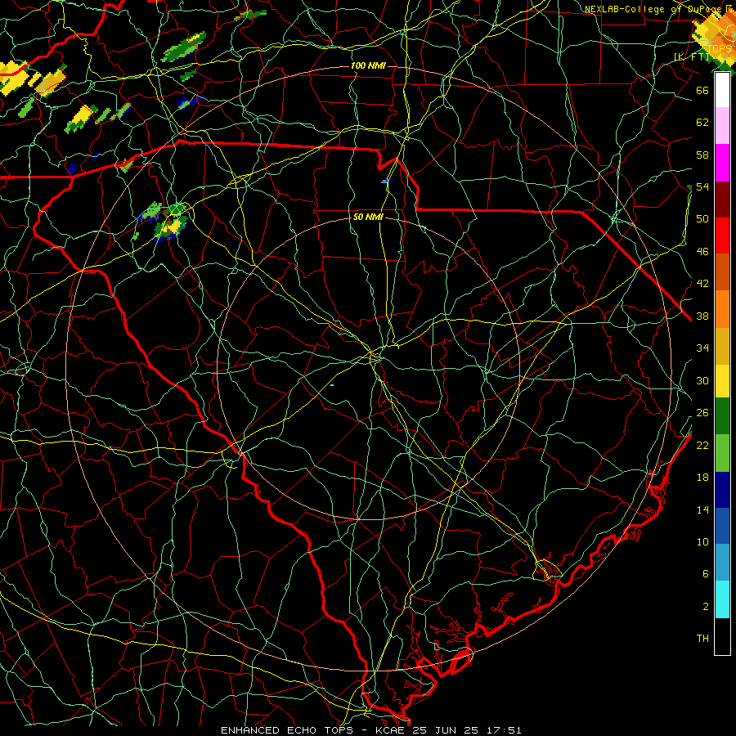
Task: Pick the light green legend swatch
Action: coord(722,452)
